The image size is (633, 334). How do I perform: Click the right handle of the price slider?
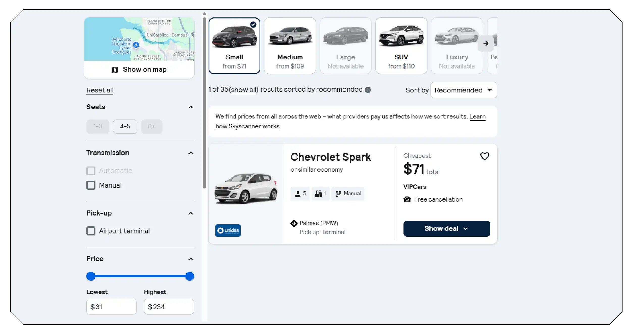pyautogui.click(x=189, y=276)
